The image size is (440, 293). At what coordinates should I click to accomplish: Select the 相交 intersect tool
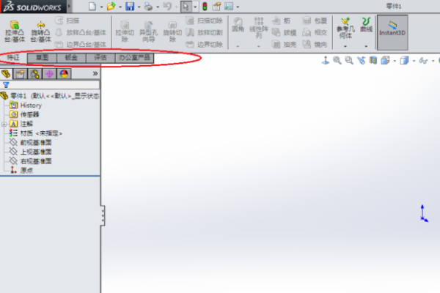(315, 32)
